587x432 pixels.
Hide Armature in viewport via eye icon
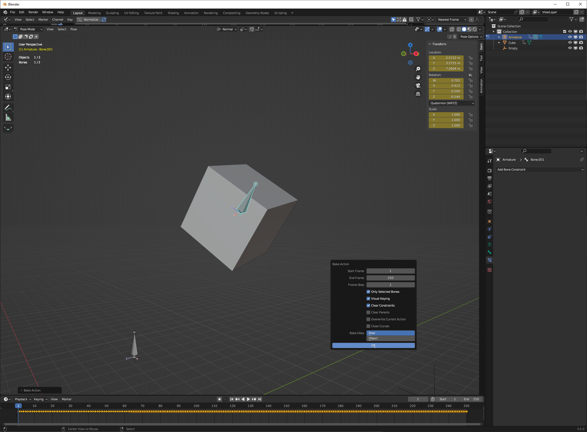click(570, 37)
